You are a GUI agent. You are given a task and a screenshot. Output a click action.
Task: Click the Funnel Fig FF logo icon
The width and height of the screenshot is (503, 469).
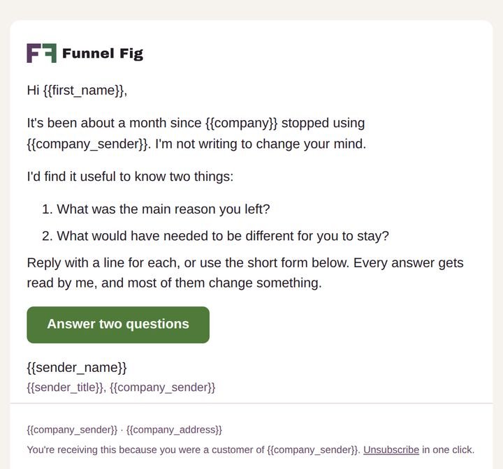(41, 53)
